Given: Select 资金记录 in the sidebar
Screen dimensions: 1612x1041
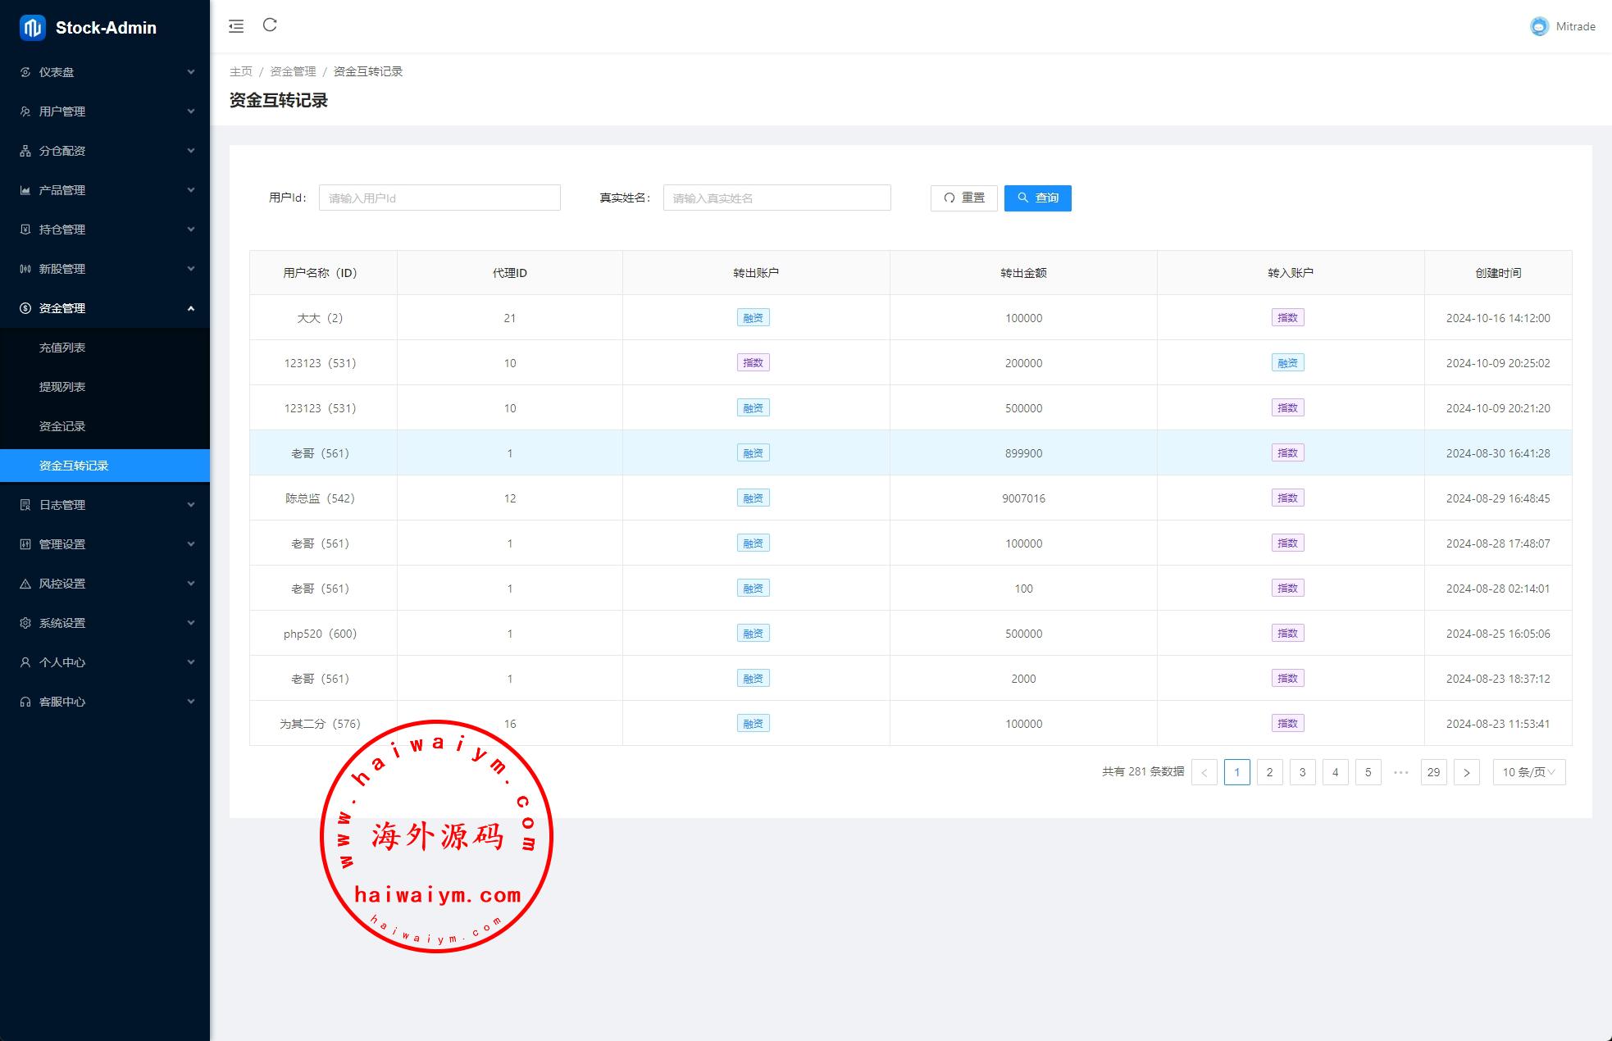Looking at the screenshot, I should pos(62,426).
